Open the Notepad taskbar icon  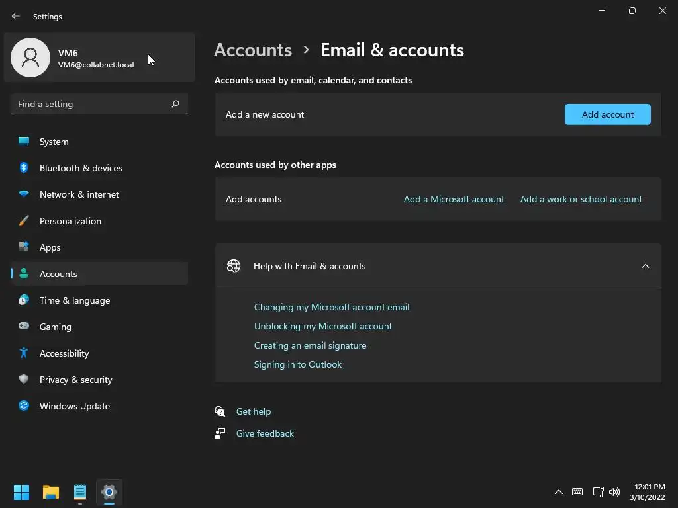80,492
